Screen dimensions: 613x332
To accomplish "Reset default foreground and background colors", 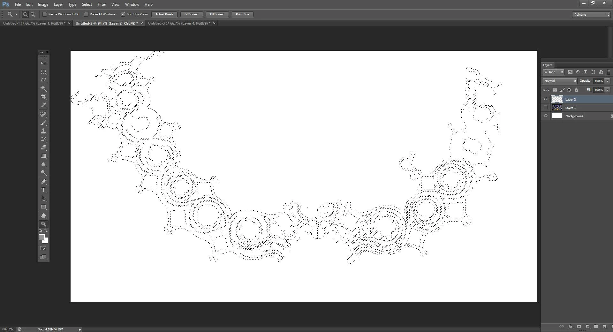I will [x=40, y=230].
